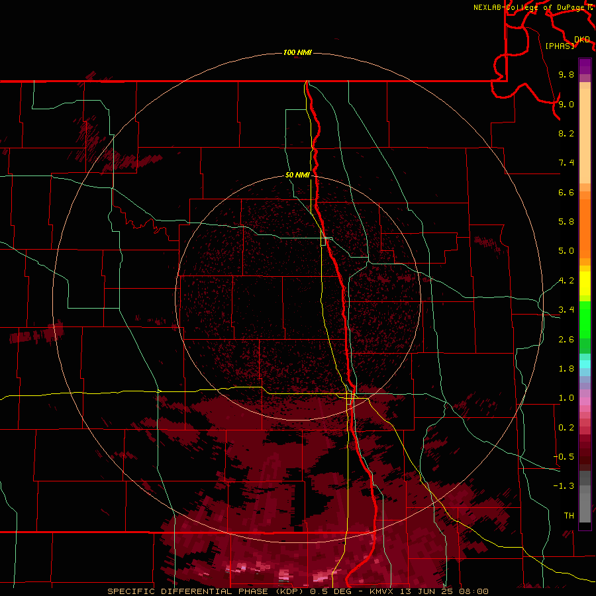Image resolution: width=596 pixels, height=596 pixels.
Task: Click the 3.4 value on color scale
Action: coord(566,310)
